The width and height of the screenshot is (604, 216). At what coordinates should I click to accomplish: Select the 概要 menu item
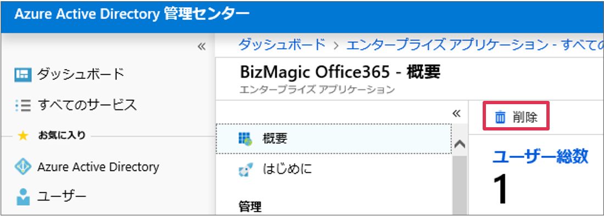334,139
